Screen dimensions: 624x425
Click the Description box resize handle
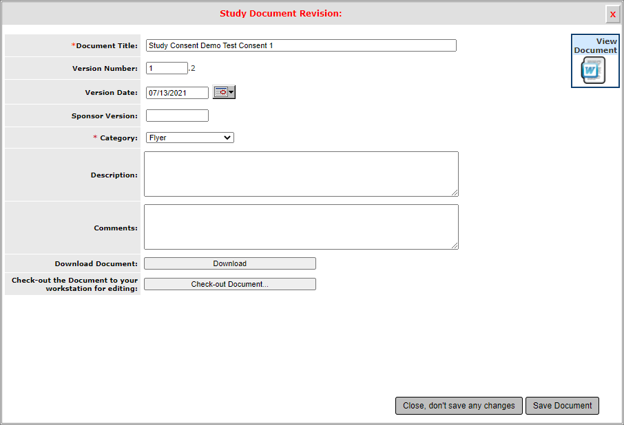click(455, 193)
